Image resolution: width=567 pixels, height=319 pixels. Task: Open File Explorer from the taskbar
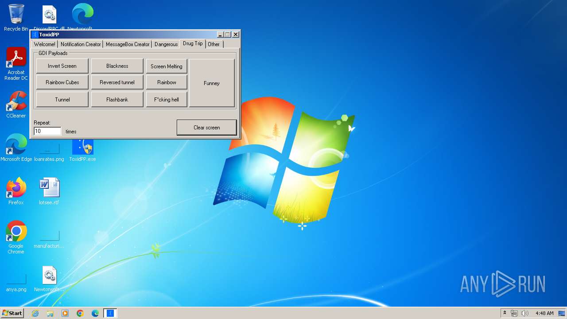[50, 313]
